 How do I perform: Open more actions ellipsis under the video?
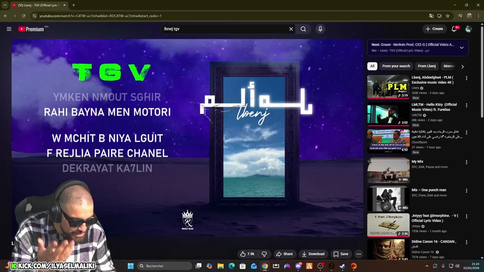[x=358, y=254]
